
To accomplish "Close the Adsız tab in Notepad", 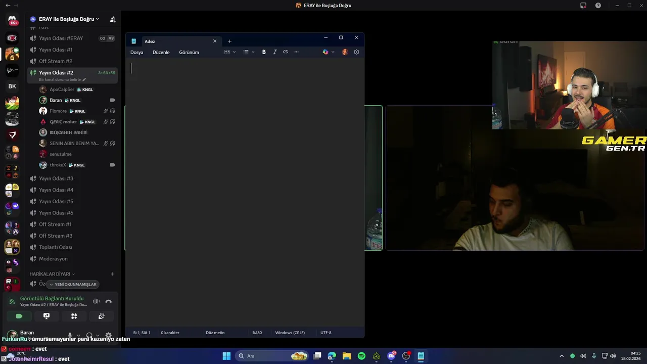I will pyautogui.click(x=215, y=41).
